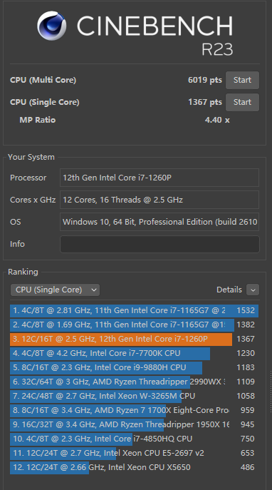Start the CPU Single Core benchmark

pos(242,102)
